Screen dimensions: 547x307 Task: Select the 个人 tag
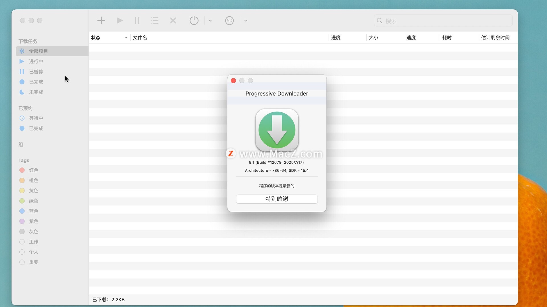click(52, 252)
